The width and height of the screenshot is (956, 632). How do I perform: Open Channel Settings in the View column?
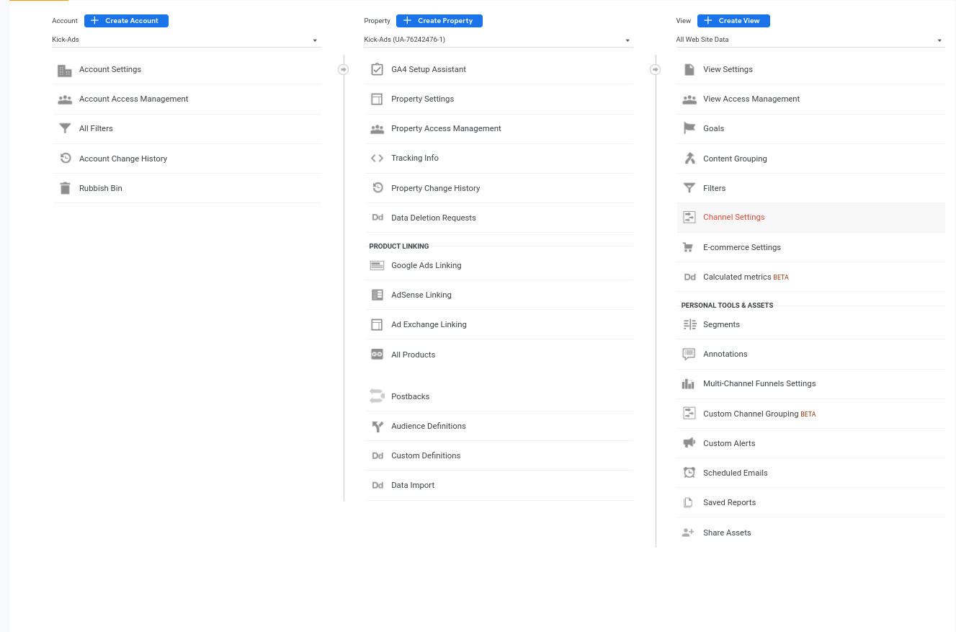point(810,217)
